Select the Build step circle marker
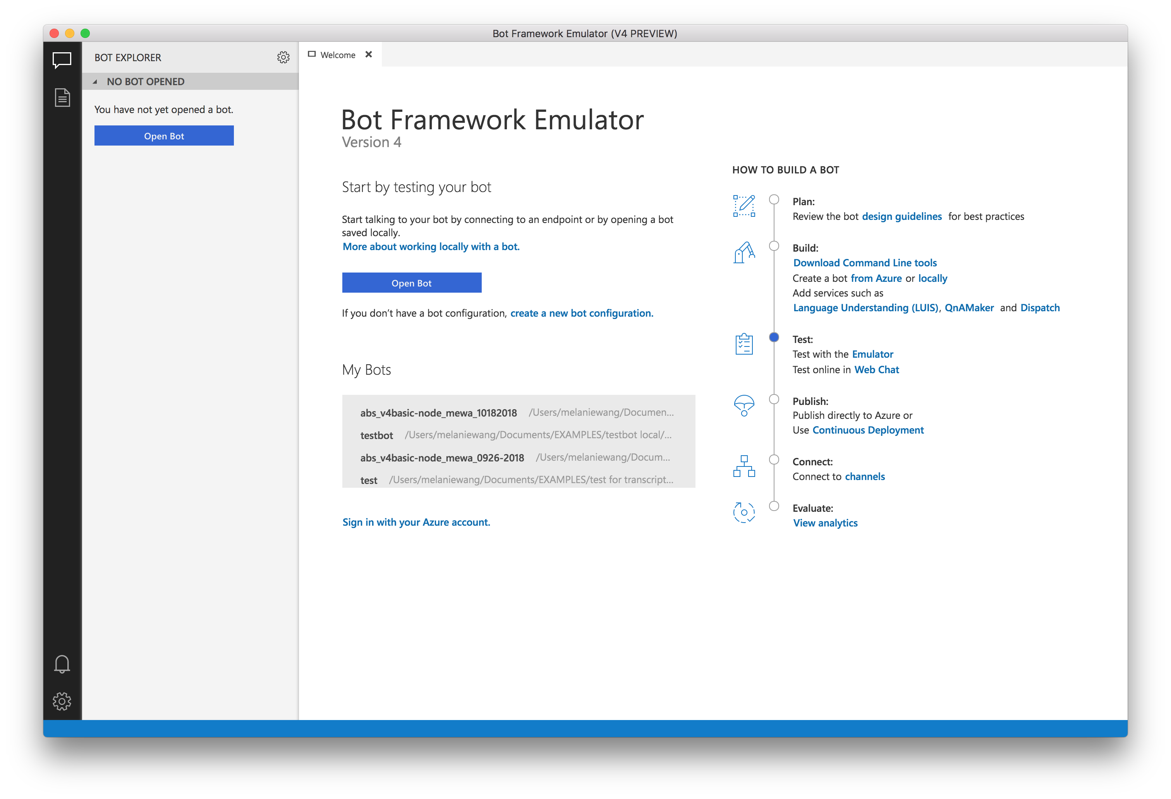This screenshot has height=799, width=1171. (774, 246)
